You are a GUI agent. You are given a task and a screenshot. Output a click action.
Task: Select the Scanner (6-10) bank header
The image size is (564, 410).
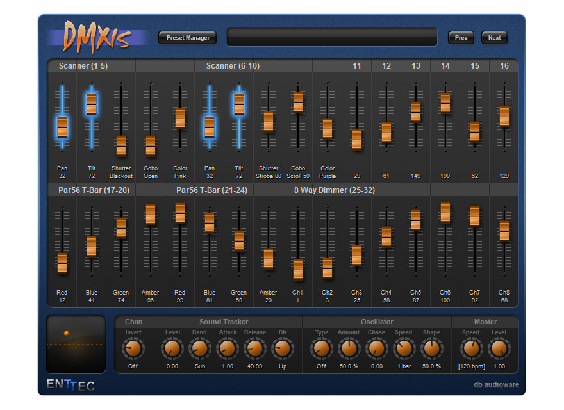click(x=233, y=66)
